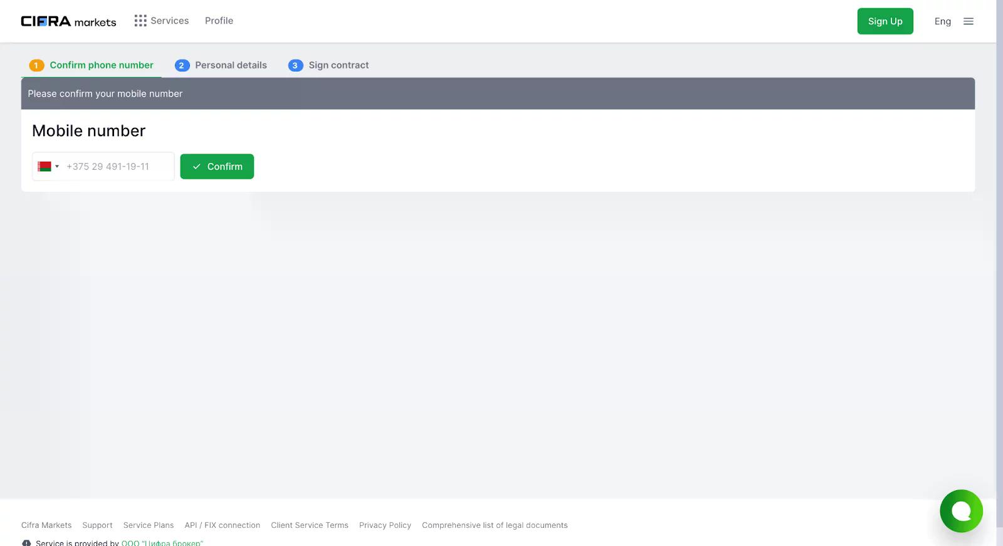Image resolution: width=1003 pixels, height=546 pixels.
Task: Go to the Profile menu item
Action: [219, 21]
